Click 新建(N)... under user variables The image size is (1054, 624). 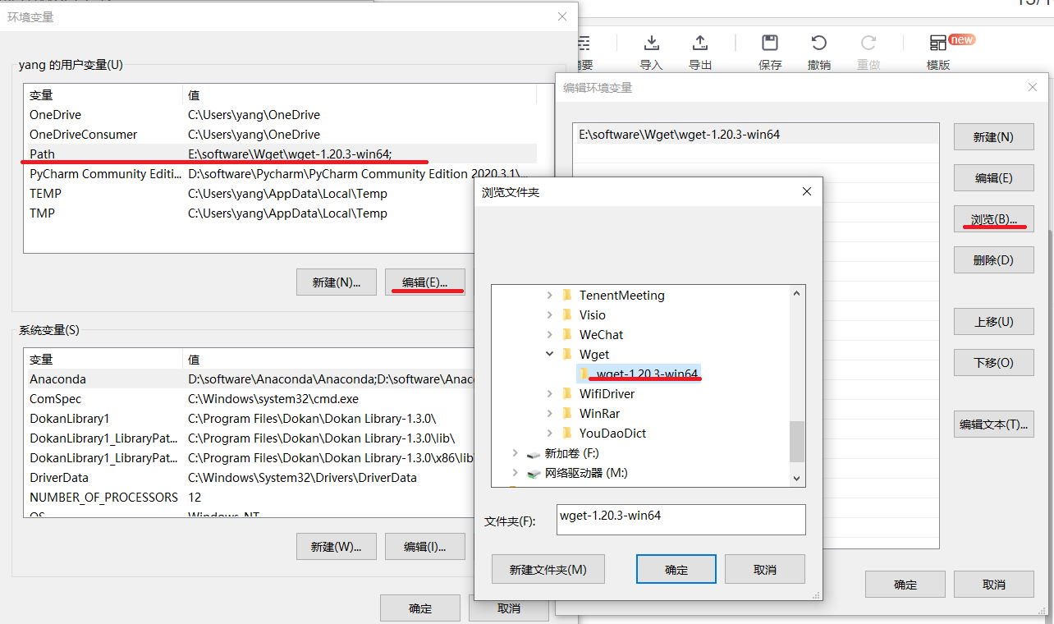pos(336,282)
